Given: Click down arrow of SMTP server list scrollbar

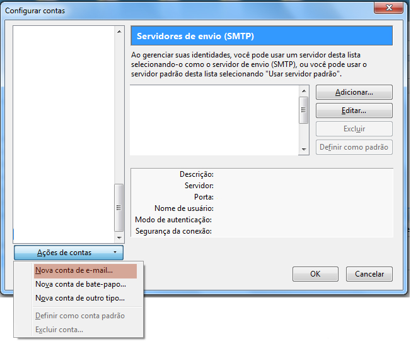Looking at the screenshot, I should 303,150.
